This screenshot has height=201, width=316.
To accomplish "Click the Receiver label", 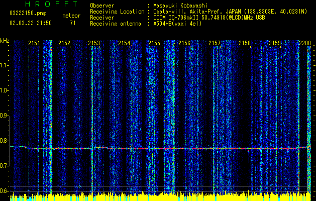I will pos(102,18).
